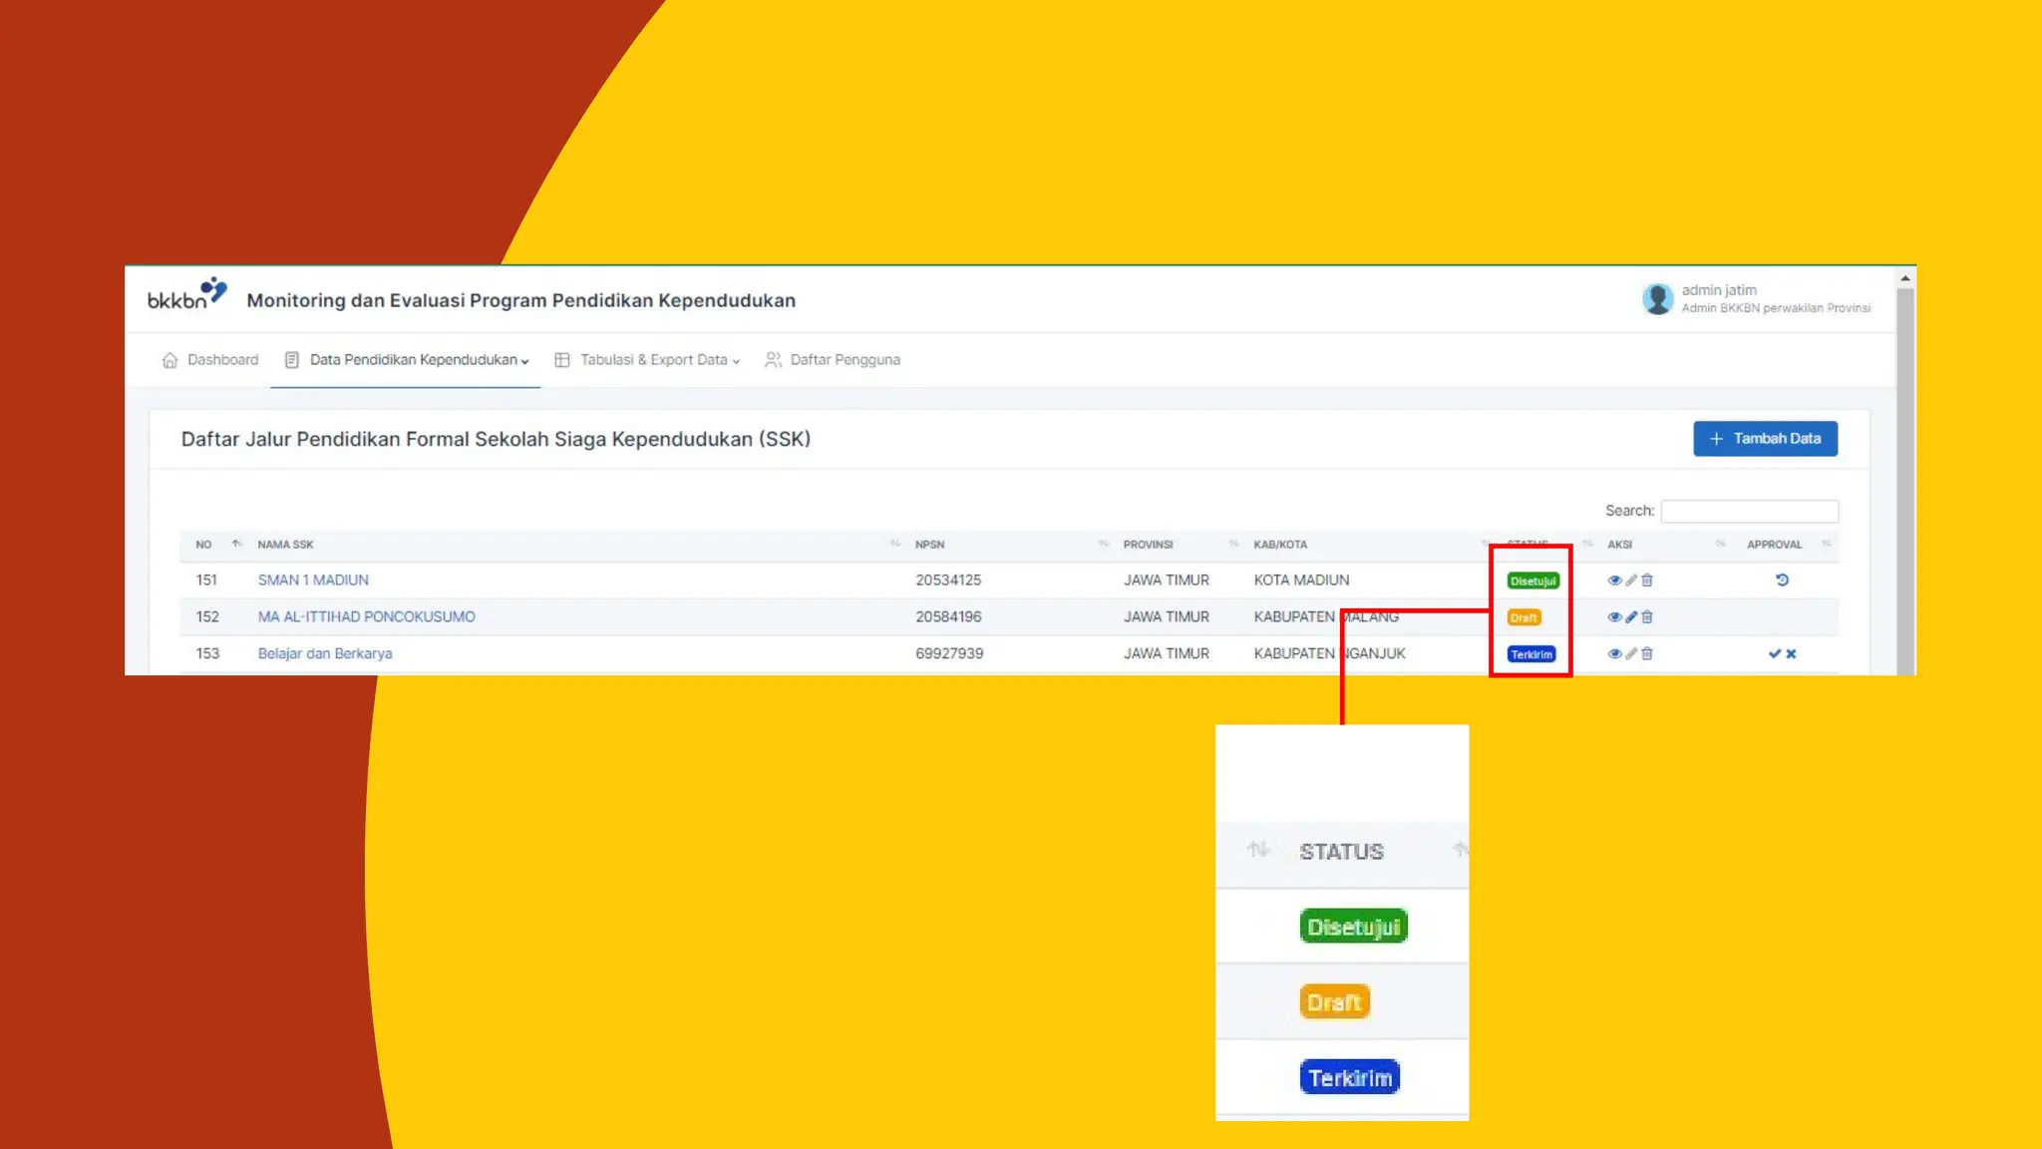Click the Search input field
Viewport: 2042px width, 1149px height.
(x=1749, y=512)
